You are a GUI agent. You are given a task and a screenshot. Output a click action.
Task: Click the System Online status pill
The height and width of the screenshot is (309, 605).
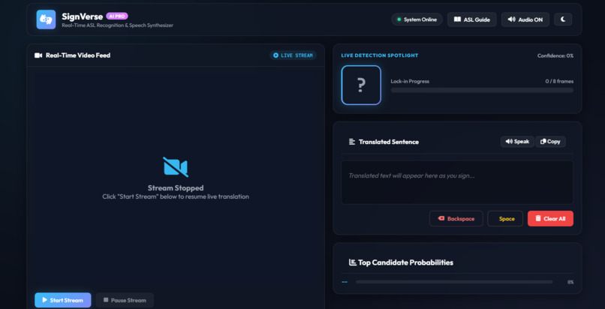click(417, 19)
